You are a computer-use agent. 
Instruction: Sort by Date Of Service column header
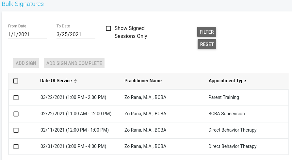(x=56, y=81)
